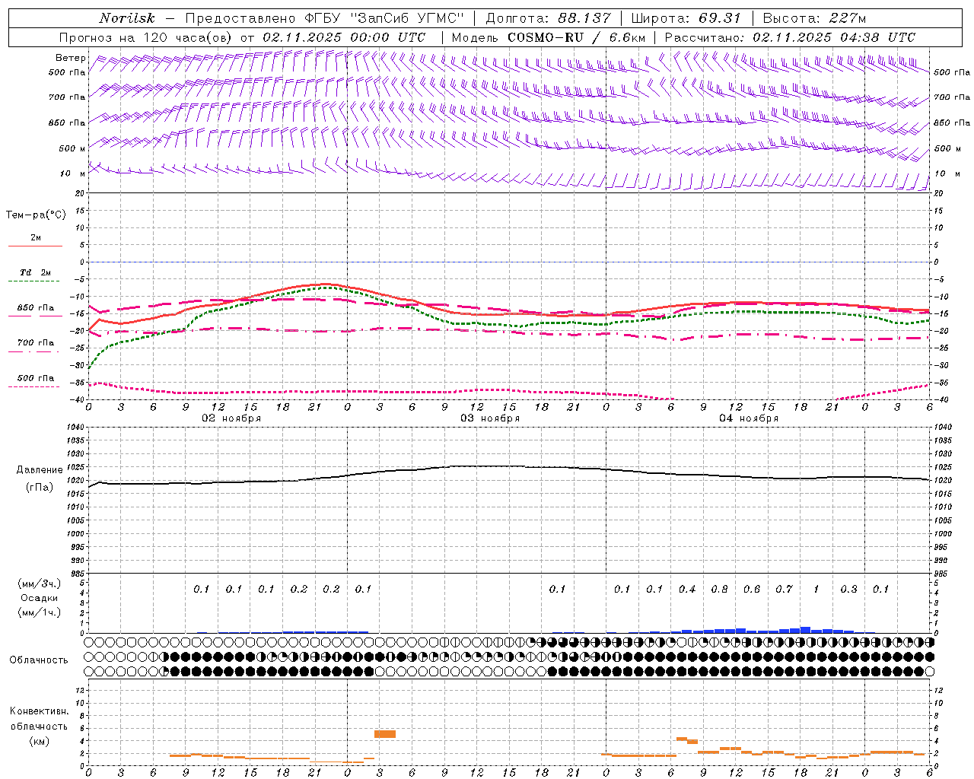Click the 'Тем-ра(°C)' temperature panel label
The width and height of the screenshot is (974, 779).
point(36,215)
